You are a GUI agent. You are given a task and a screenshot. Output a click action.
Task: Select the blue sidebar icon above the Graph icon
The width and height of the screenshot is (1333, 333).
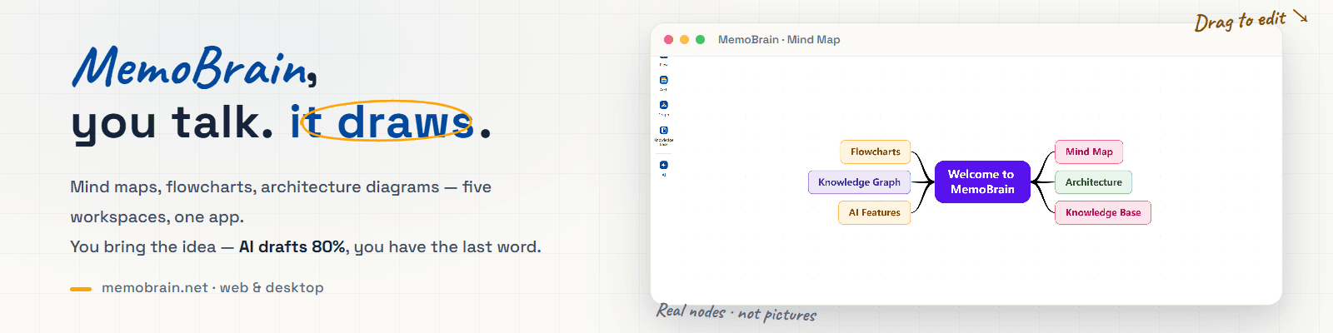pos(664,80)
